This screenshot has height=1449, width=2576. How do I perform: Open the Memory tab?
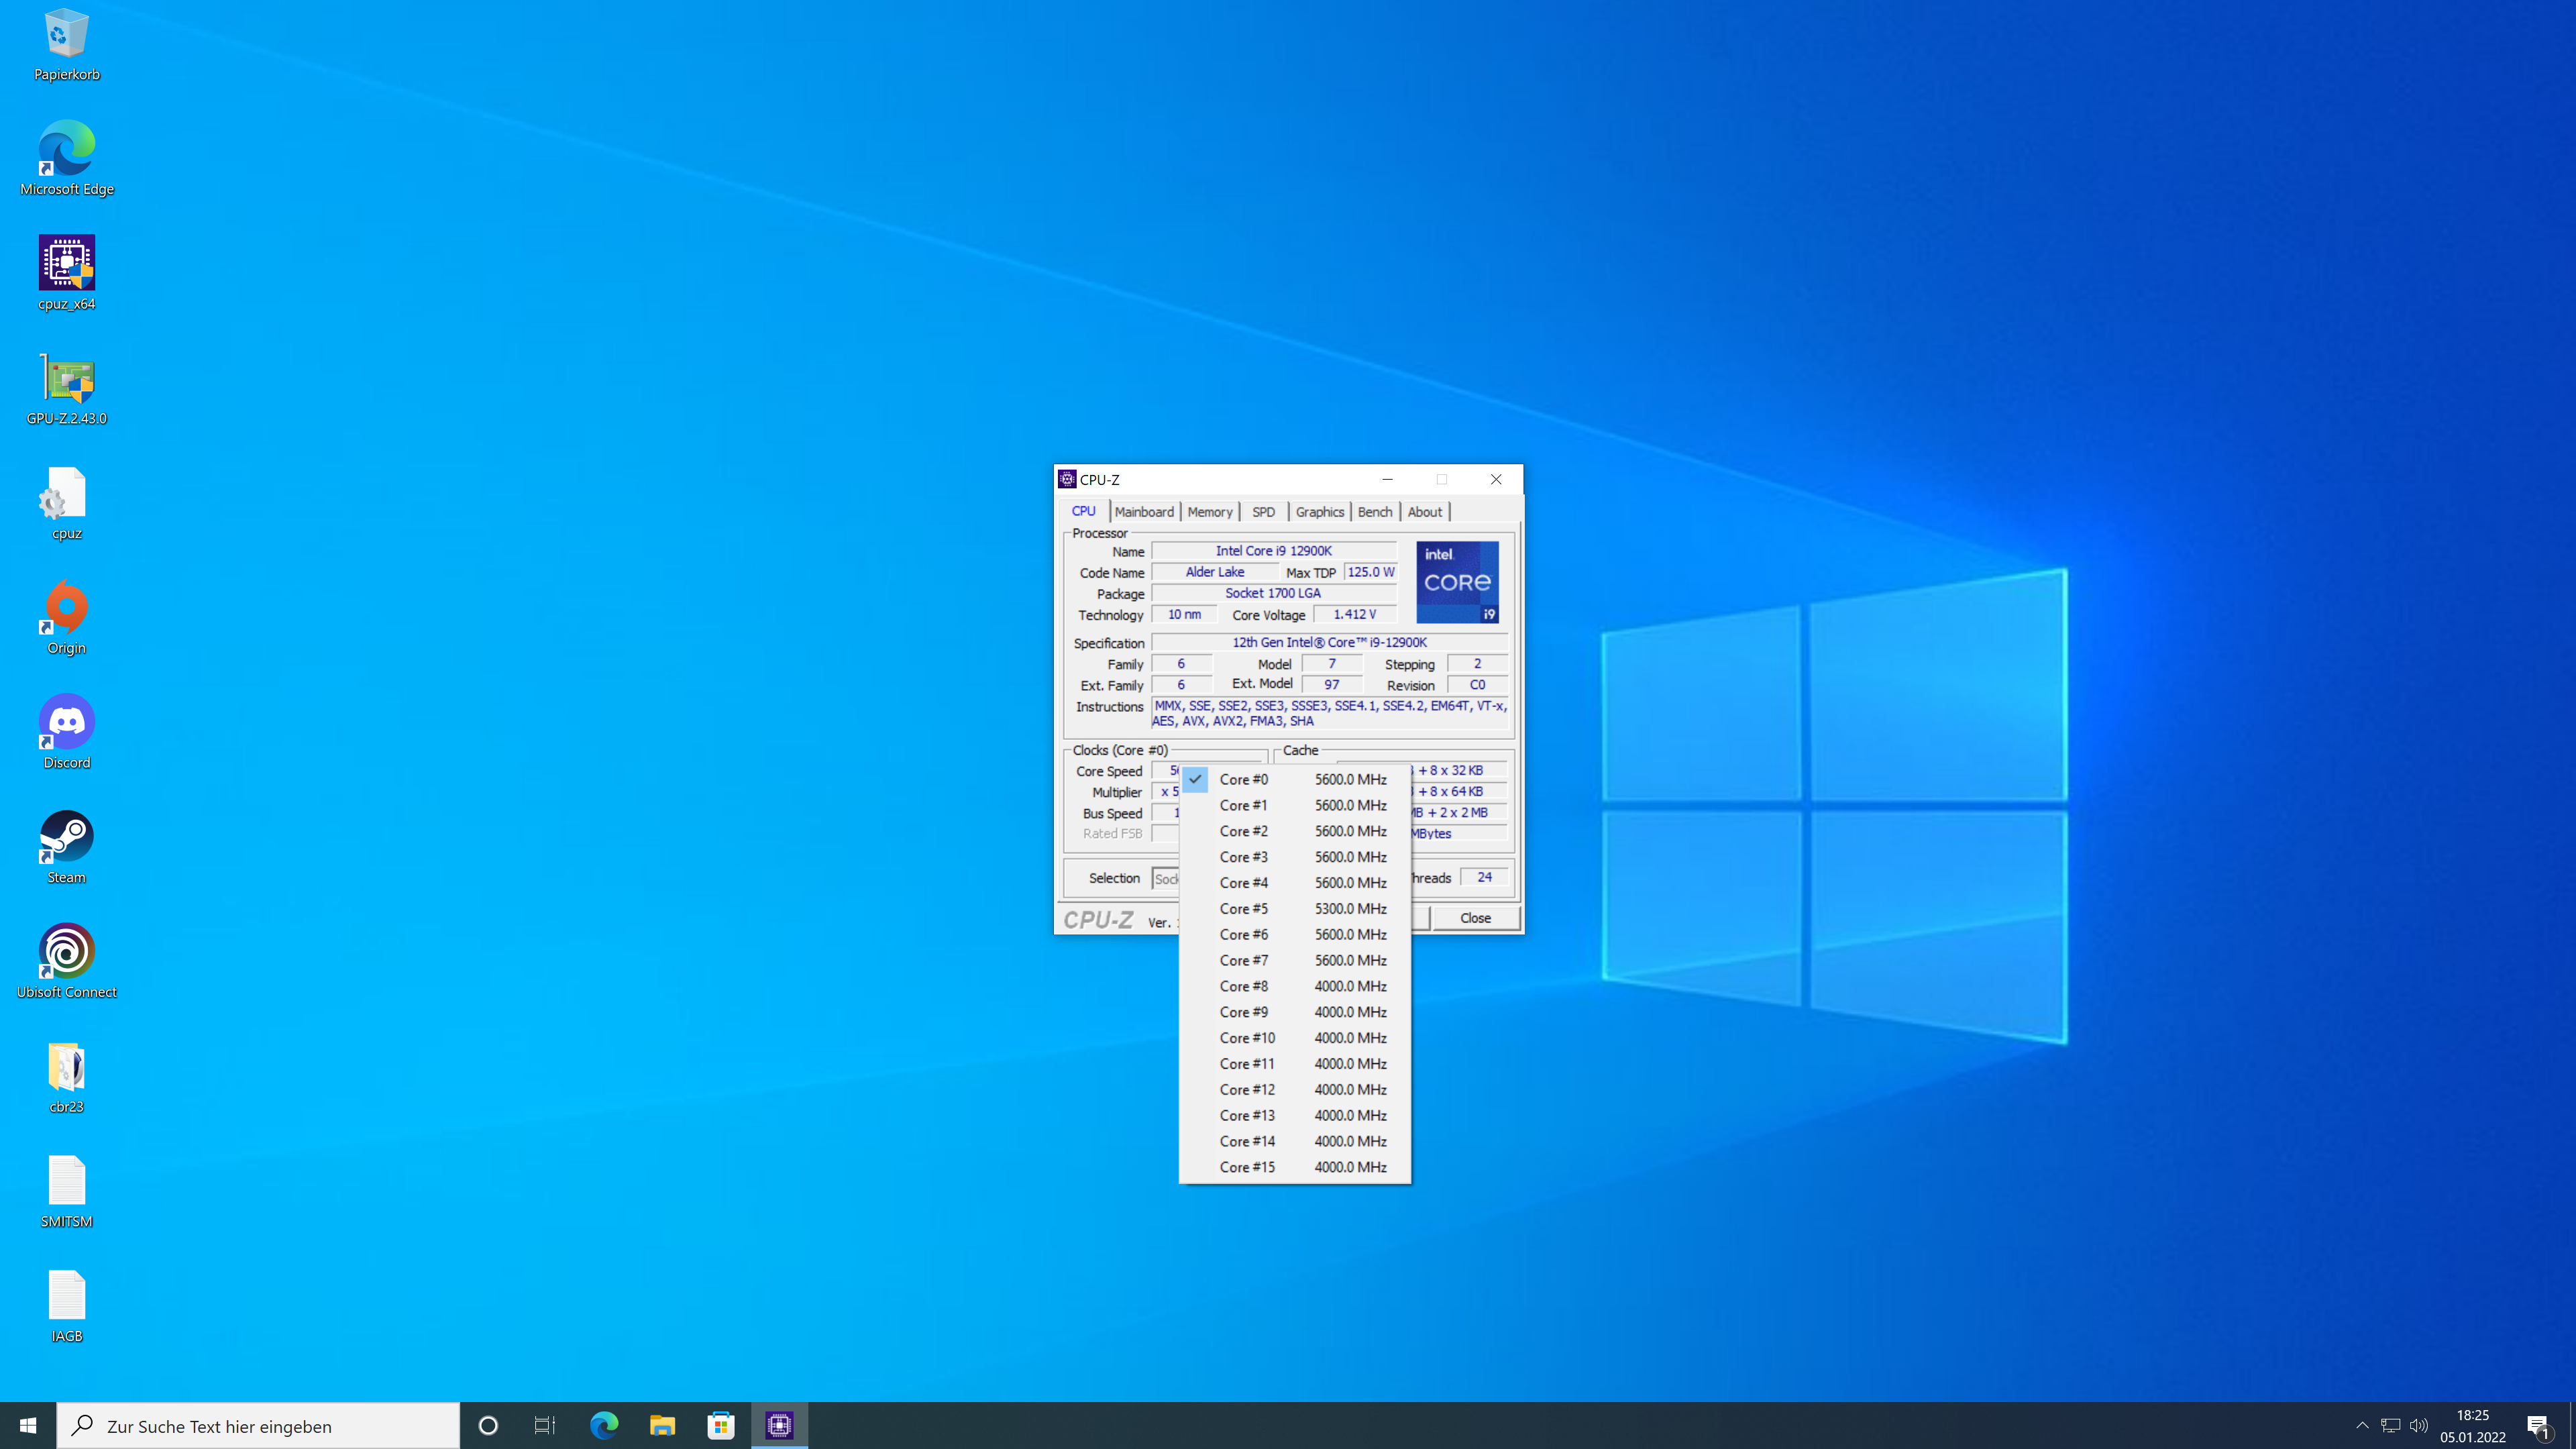point(1209,512)
